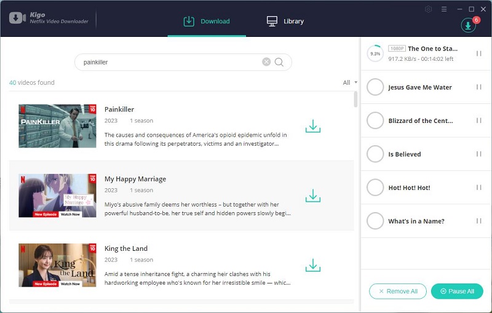
Task: Click My Happy Marriage description text
Action: point(197,209)
